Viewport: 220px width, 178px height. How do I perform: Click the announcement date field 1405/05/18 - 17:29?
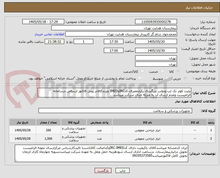pos(43,22)
